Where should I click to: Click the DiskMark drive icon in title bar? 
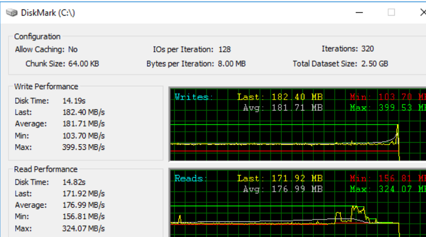(x=12, y=12)
